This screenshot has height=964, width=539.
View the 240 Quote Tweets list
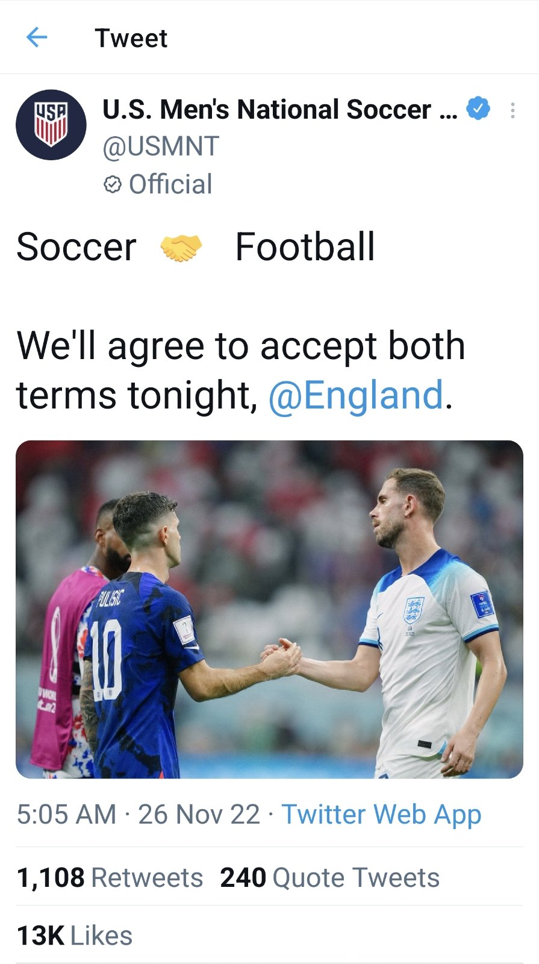coord(329,877)
